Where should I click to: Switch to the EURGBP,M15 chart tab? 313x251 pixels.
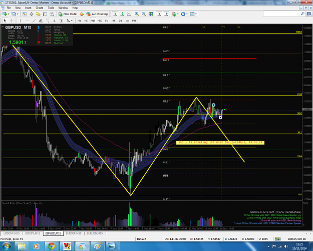tap(74, 233)
